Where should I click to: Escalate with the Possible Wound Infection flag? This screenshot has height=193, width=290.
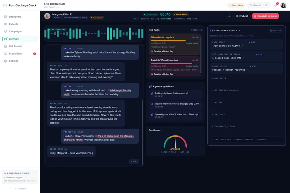coord(162,74)
